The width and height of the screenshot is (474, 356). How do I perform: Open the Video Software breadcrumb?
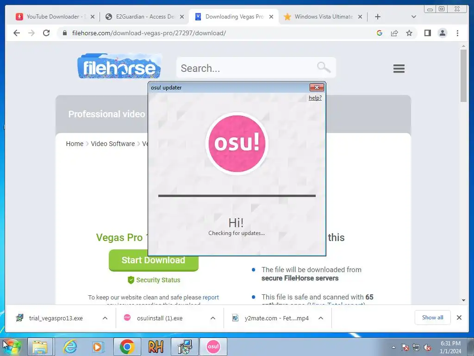[x=113, y=144]
